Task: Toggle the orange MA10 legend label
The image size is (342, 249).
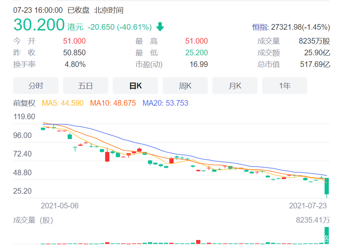Action: coord(113,103)
